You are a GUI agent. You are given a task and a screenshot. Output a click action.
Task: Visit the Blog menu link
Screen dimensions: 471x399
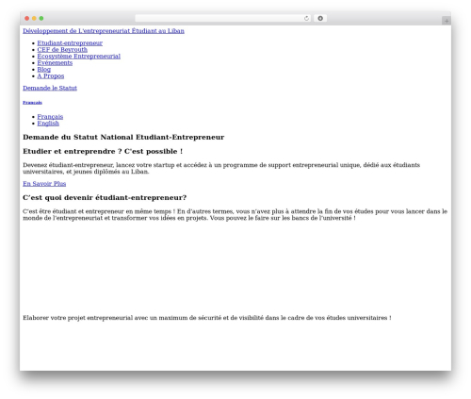43,70
